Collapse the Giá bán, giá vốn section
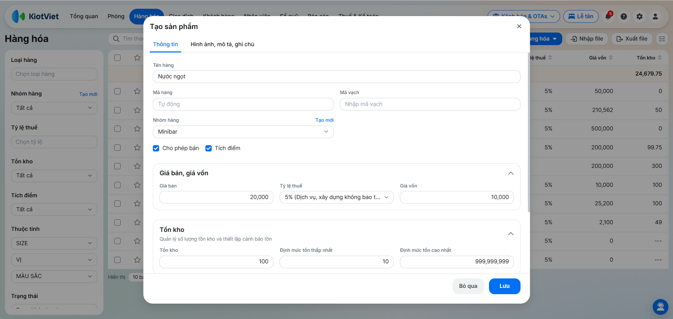Viewport: 673px width, 319px height. click(511, 173)
